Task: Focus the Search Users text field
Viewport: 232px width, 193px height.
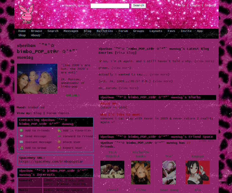Action: (110, 6)
